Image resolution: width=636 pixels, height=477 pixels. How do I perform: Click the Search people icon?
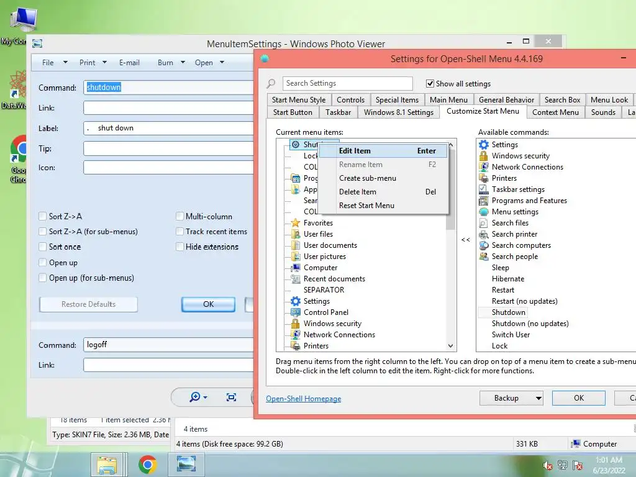483,257
